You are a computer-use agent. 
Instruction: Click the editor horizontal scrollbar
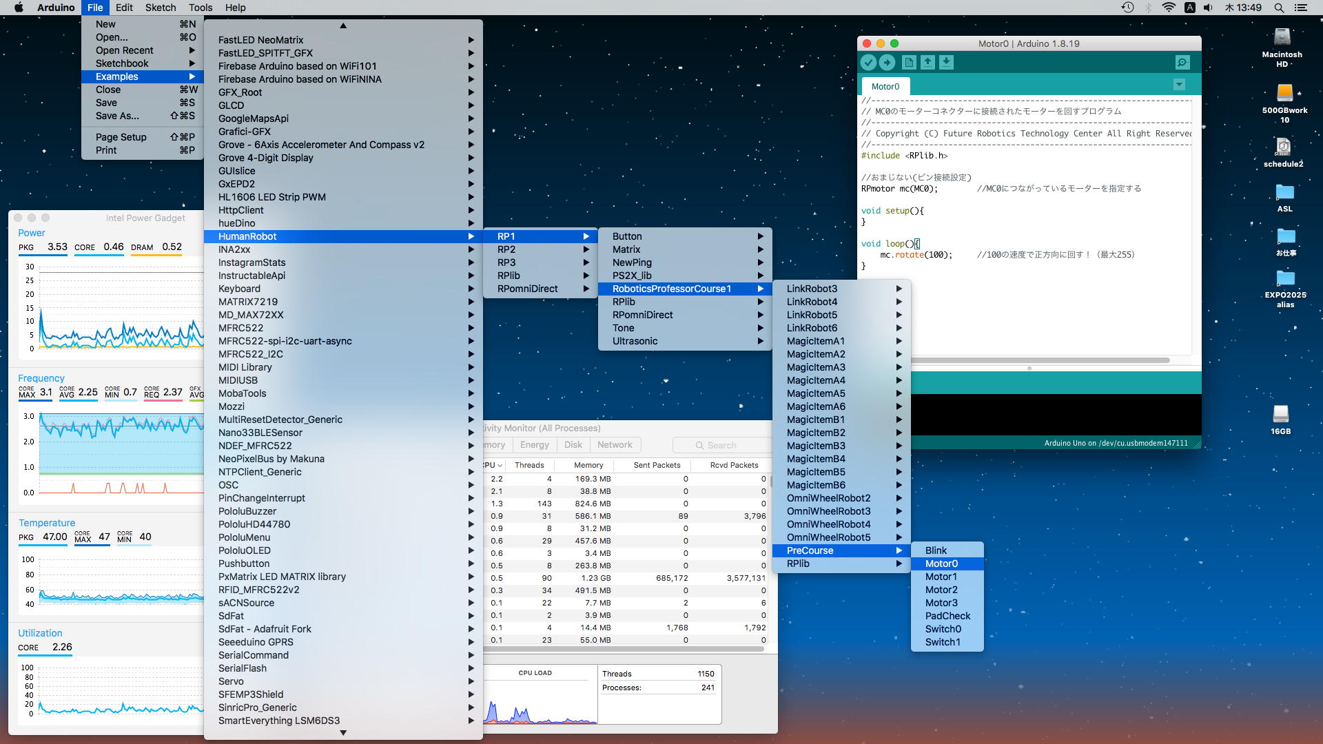point(1040,360)
